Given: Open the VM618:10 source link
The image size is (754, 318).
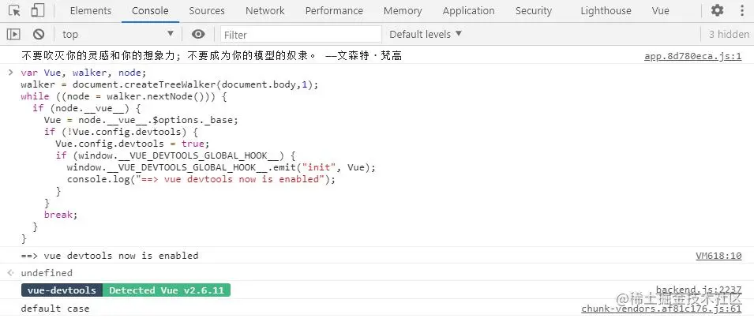Looking at the screenshot, I should pyautogui.click(x=718, y=256).
